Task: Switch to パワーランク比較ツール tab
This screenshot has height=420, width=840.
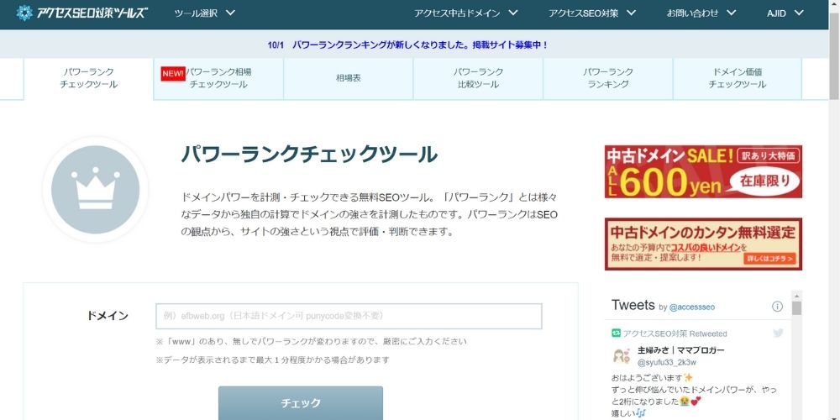Action: click(479, 78)
